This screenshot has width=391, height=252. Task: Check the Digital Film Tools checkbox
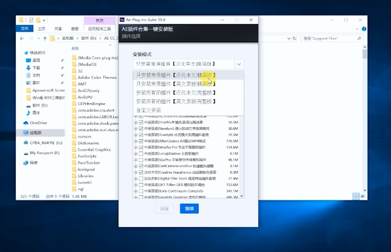pyautogui.click(x=141, y=178)
